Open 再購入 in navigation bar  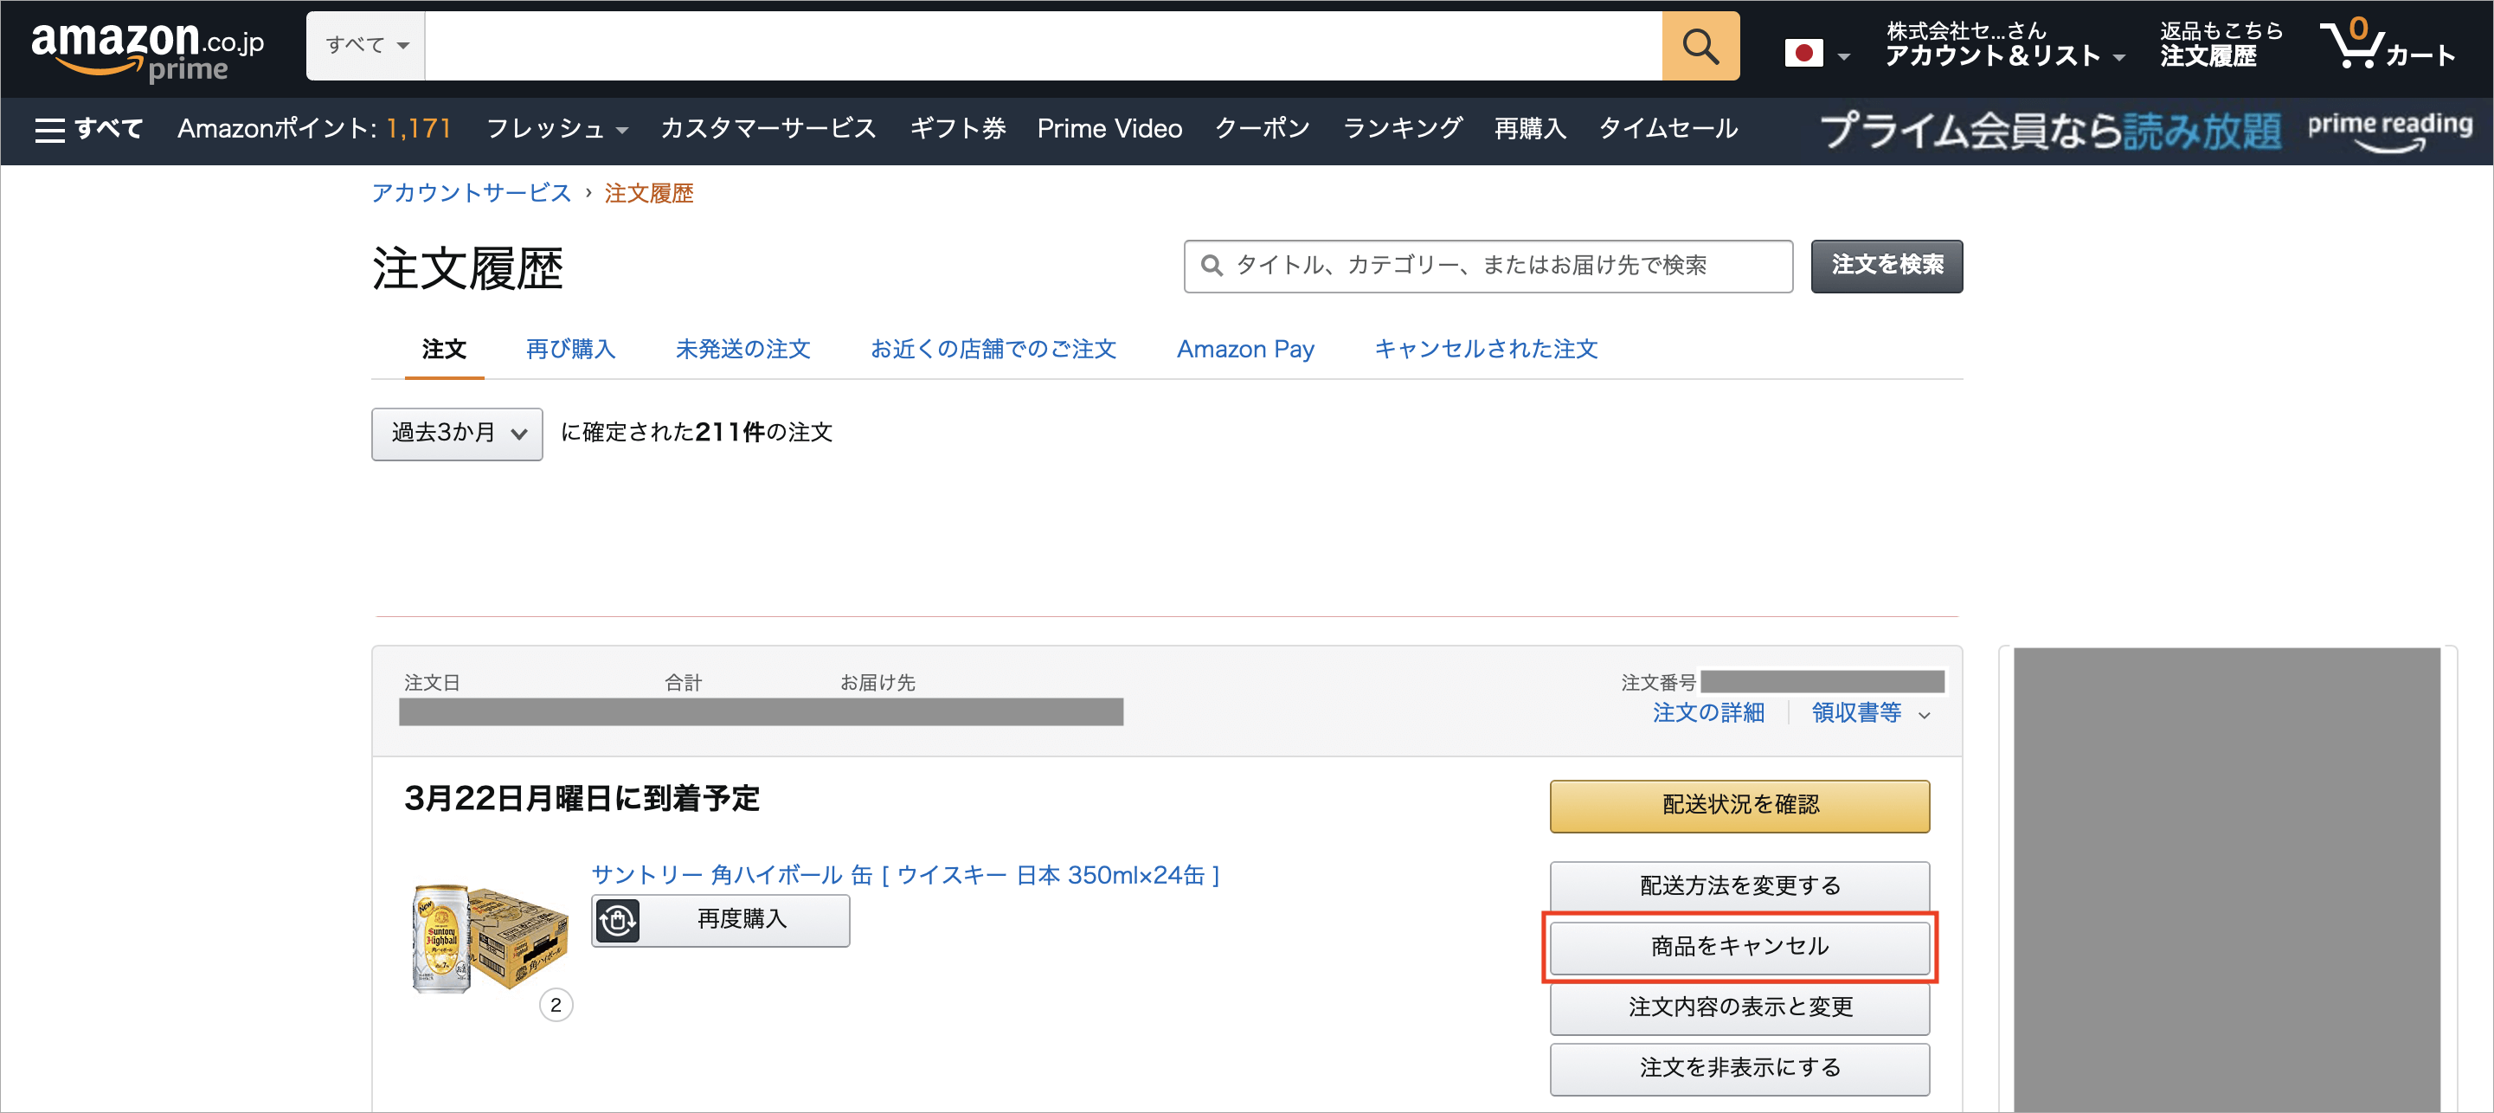coord(1530,129)
